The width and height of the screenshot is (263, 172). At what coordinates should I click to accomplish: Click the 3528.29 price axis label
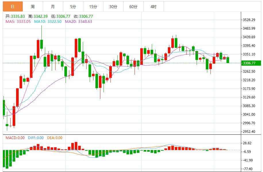coord(249,20)
